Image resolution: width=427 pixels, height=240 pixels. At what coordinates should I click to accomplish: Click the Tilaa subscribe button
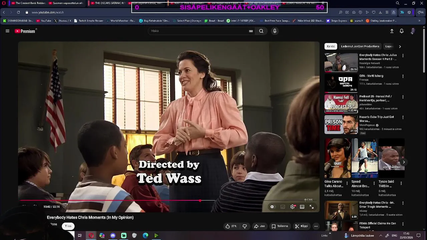[68, 226]
